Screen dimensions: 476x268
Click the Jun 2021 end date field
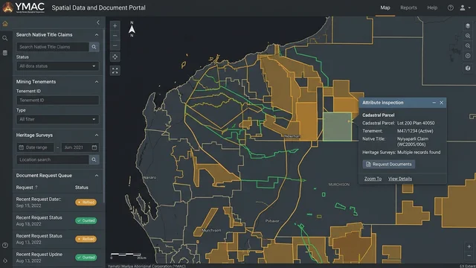pos(80,147)
